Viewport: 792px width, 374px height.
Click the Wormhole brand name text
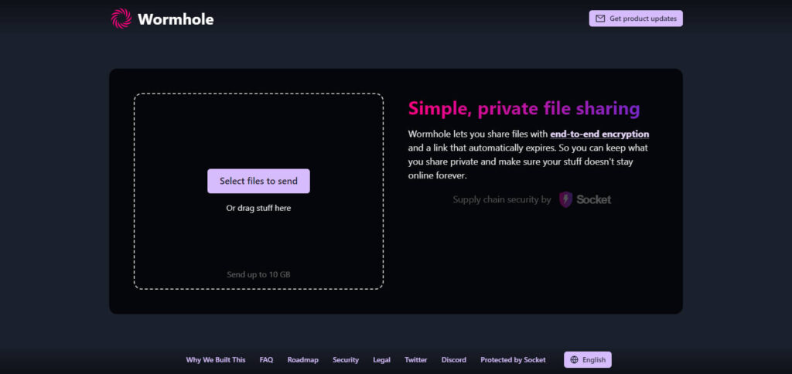[x=176, y=19]
